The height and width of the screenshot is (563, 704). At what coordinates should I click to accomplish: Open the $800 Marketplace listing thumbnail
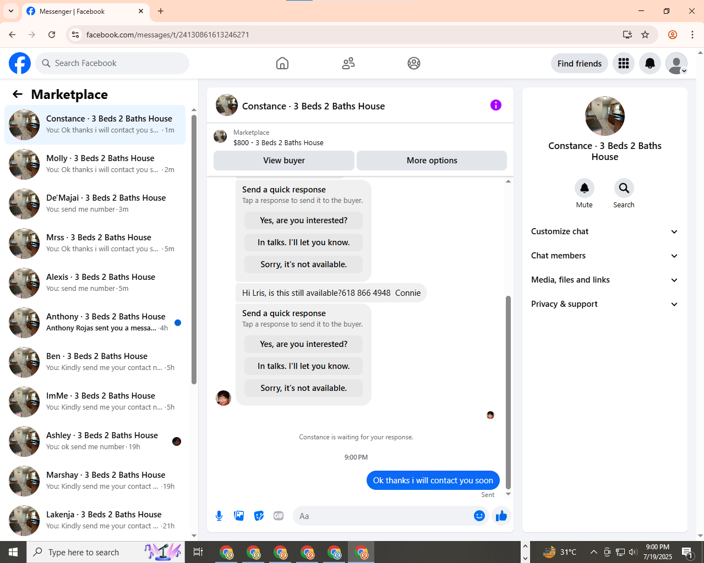coord(220,136)
